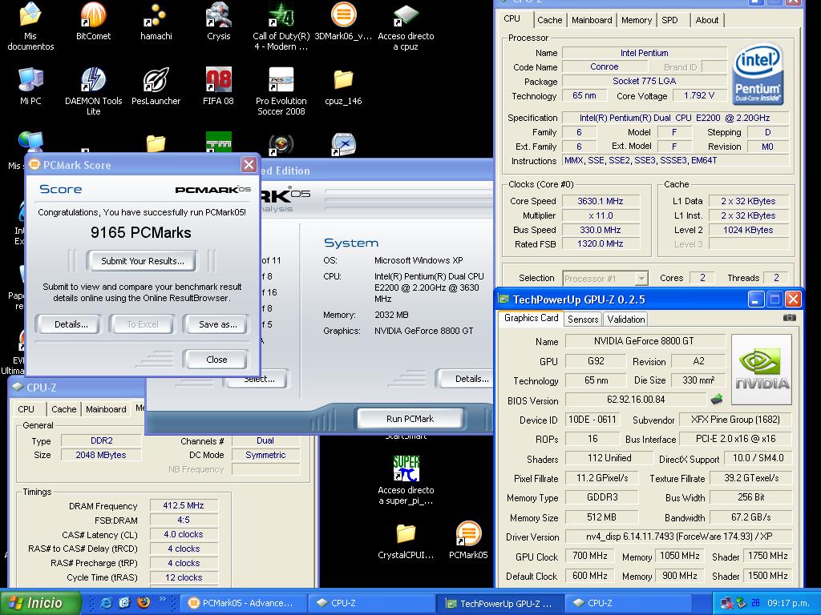The width and height of the screenshot is (821, 615).
Task: Click the Run PCMark button
Action: click(x=410, y=418)
